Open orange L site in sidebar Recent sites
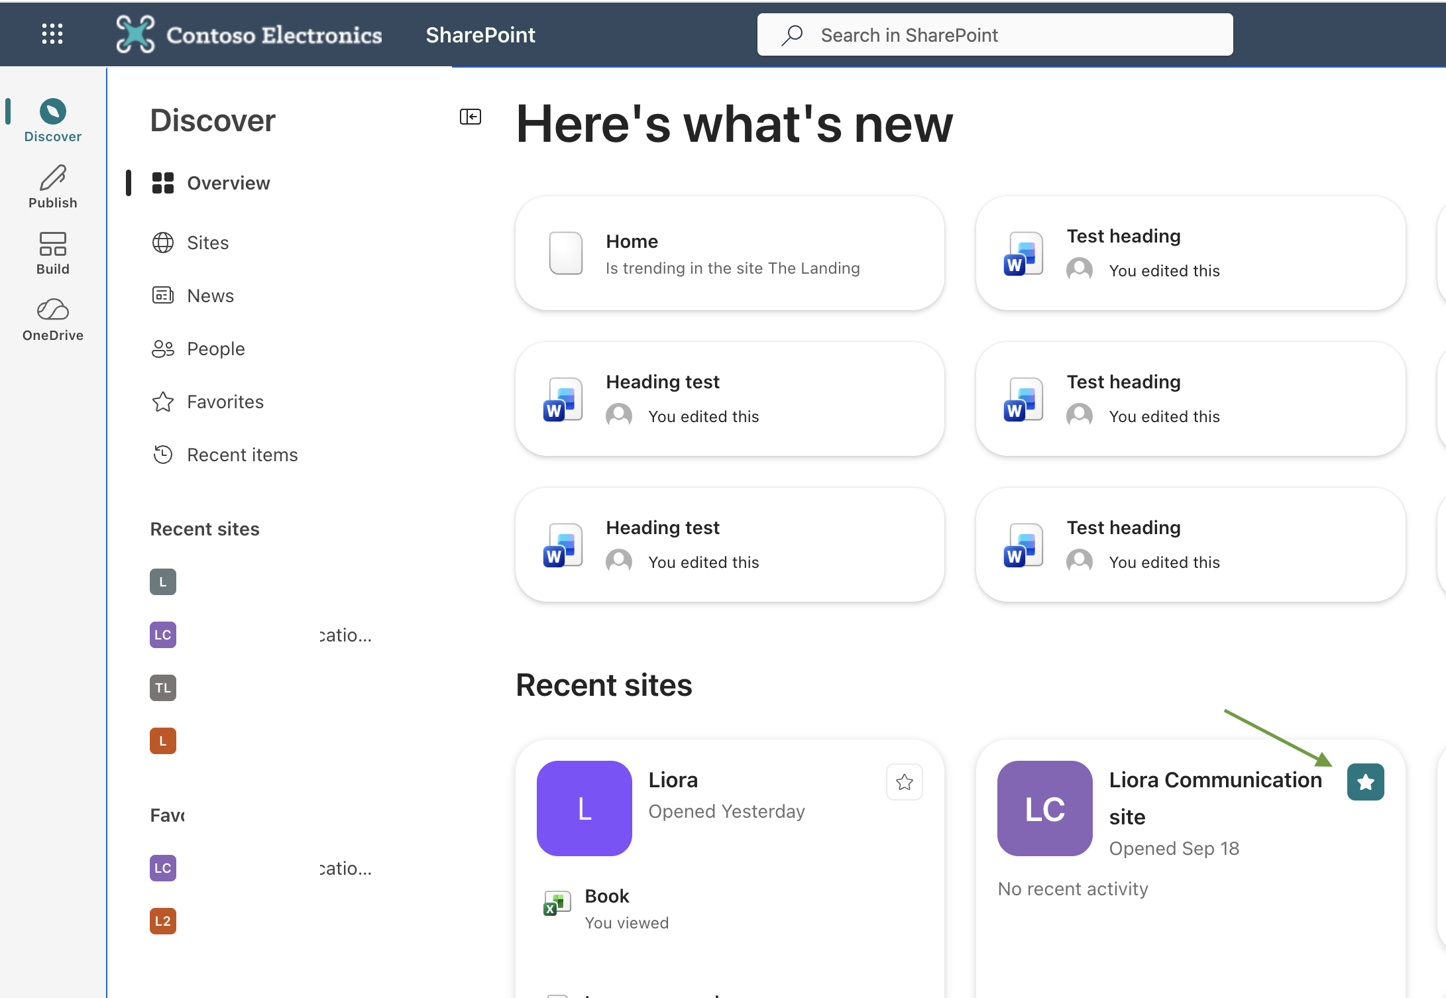1446x998 pixels. pyautogui.click(x=163, y=741)
